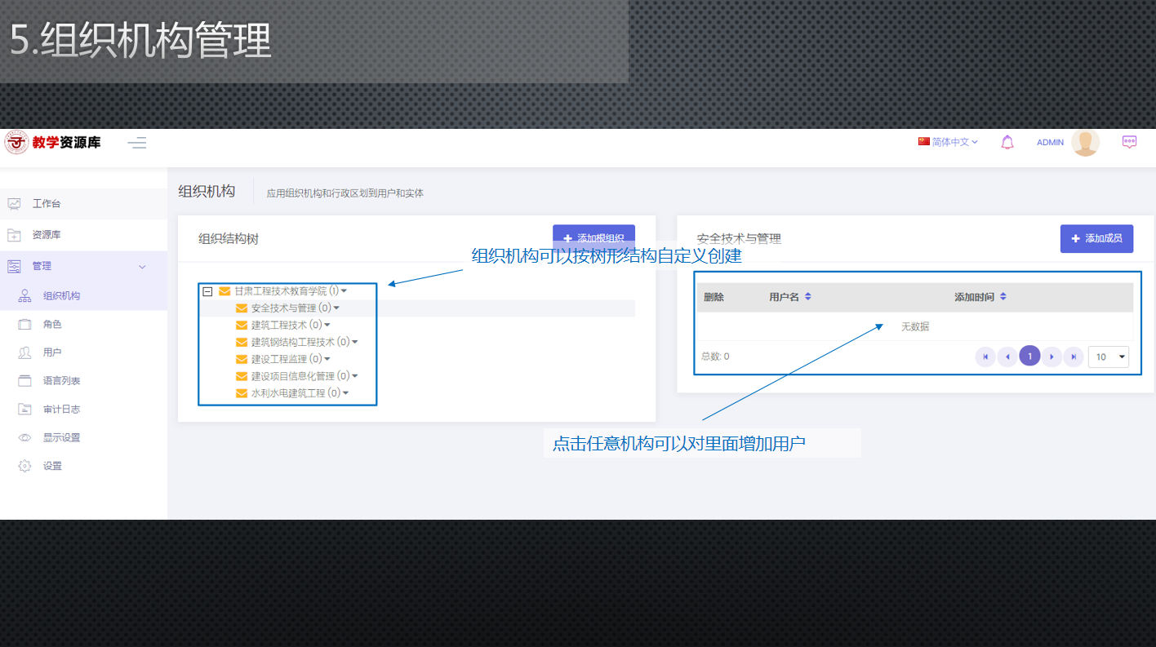Open the chat message icon in header
The image size is (1156, 647).
tap(1130, 142)
